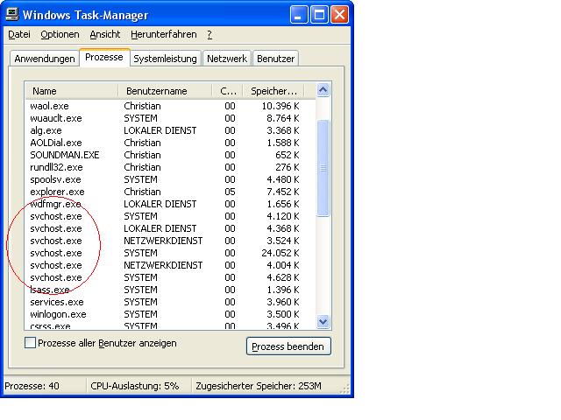Sort by the 'Speicher...' column header
Viewport: 561px width, 420px height.
(x=273, y=91)
